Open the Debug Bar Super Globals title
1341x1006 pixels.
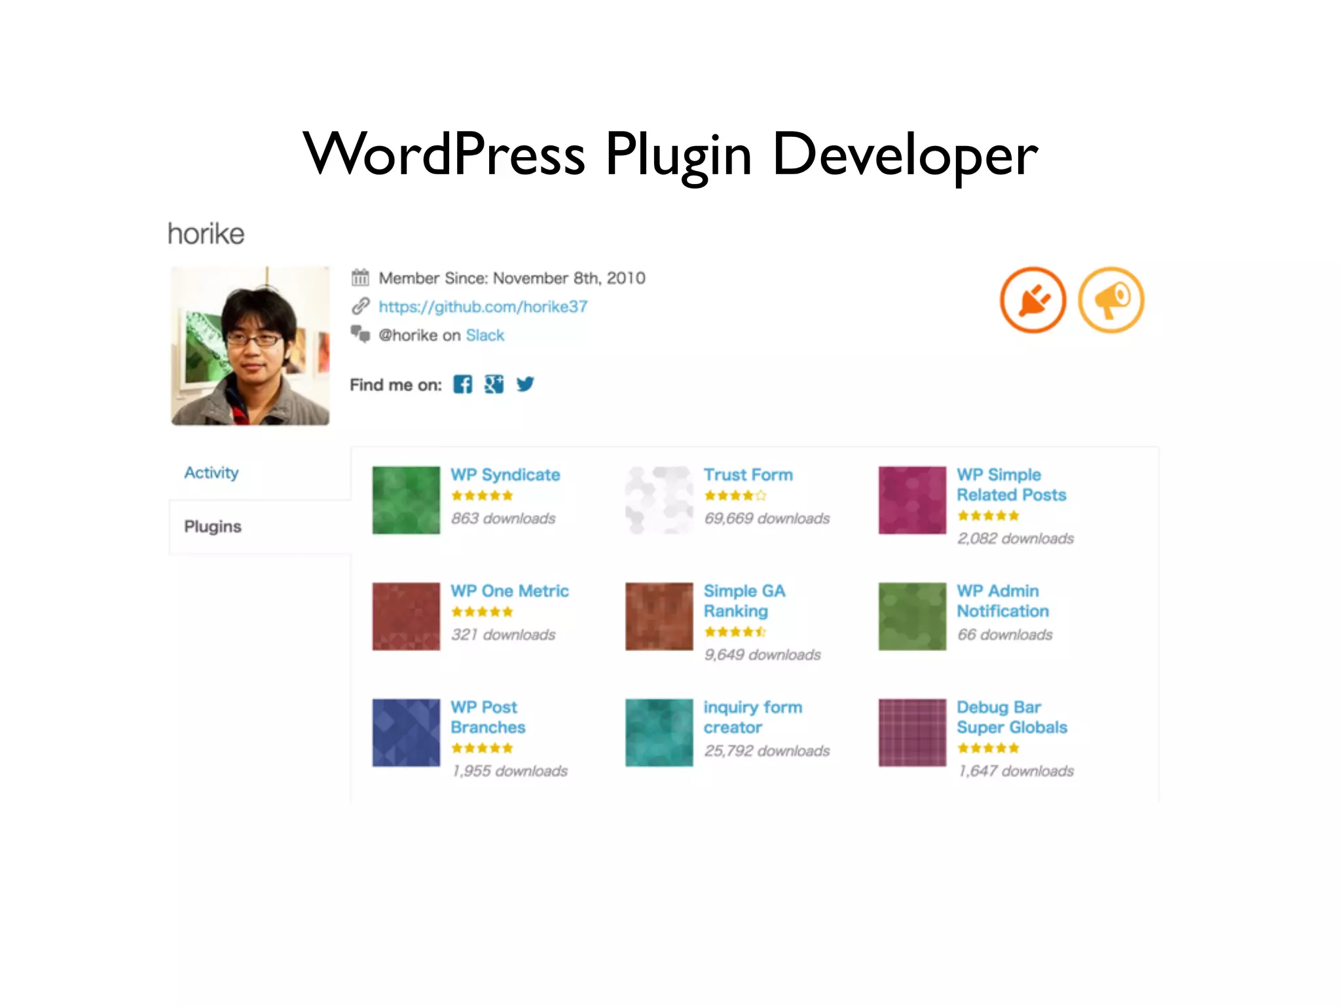(x=1012, y=717)
